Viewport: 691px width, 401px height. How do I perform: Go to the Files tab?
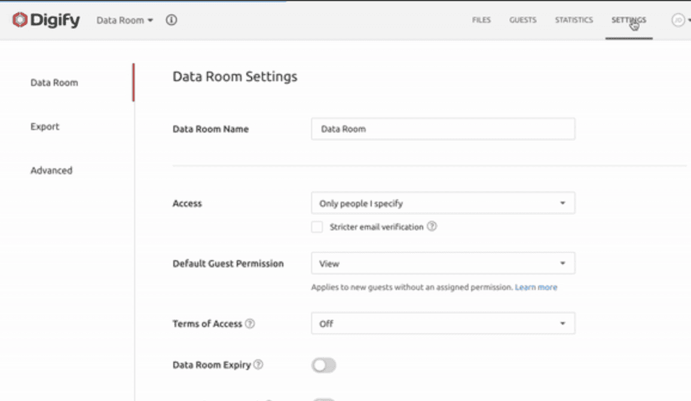click(x=481, y=20)
